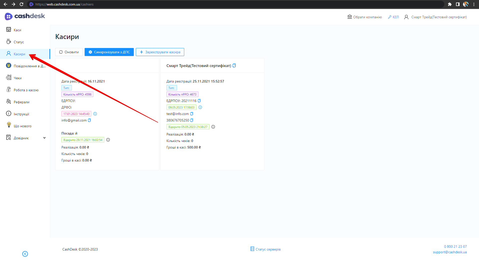Open the Смарт Трейд user profile menu
Screen dimensions: 479x260
tap(436, 17)
